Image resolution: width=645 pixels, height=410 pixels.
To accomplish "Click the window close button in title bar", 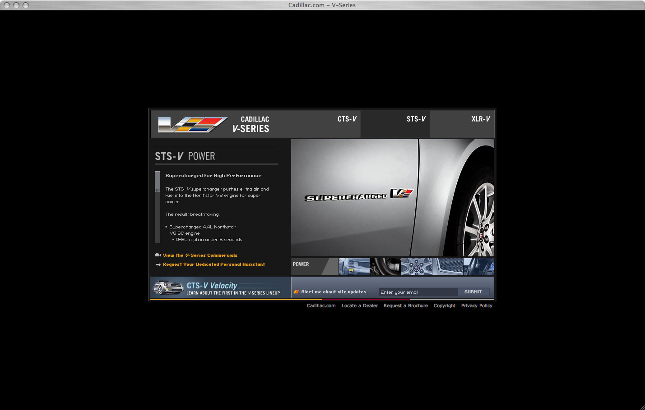I will pos(6,5).
